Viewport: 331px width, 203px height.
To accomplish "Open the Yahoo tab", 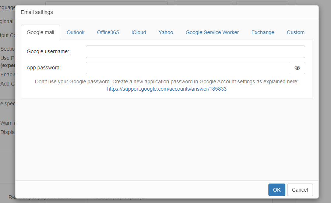I will pos(166,32).
